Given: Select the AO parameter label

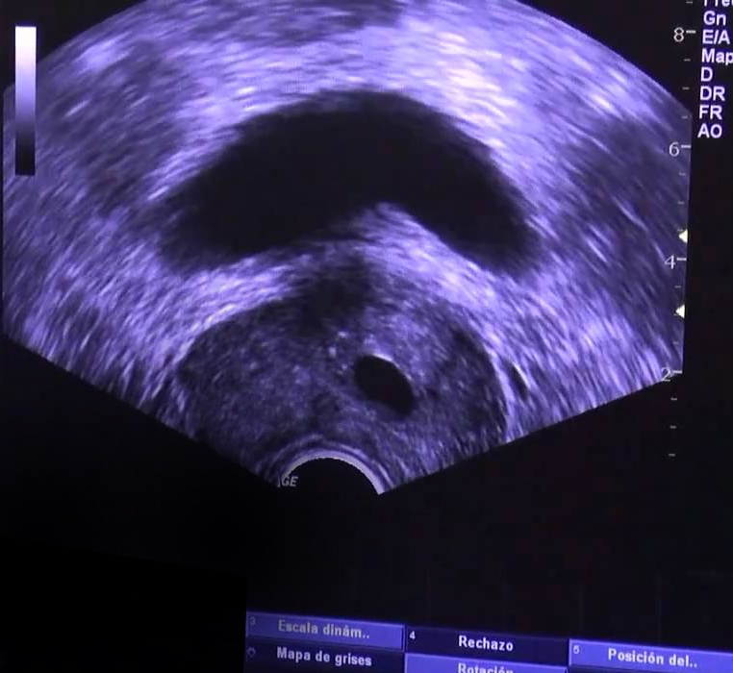Looking at the screenshot, I should point(711,131).
